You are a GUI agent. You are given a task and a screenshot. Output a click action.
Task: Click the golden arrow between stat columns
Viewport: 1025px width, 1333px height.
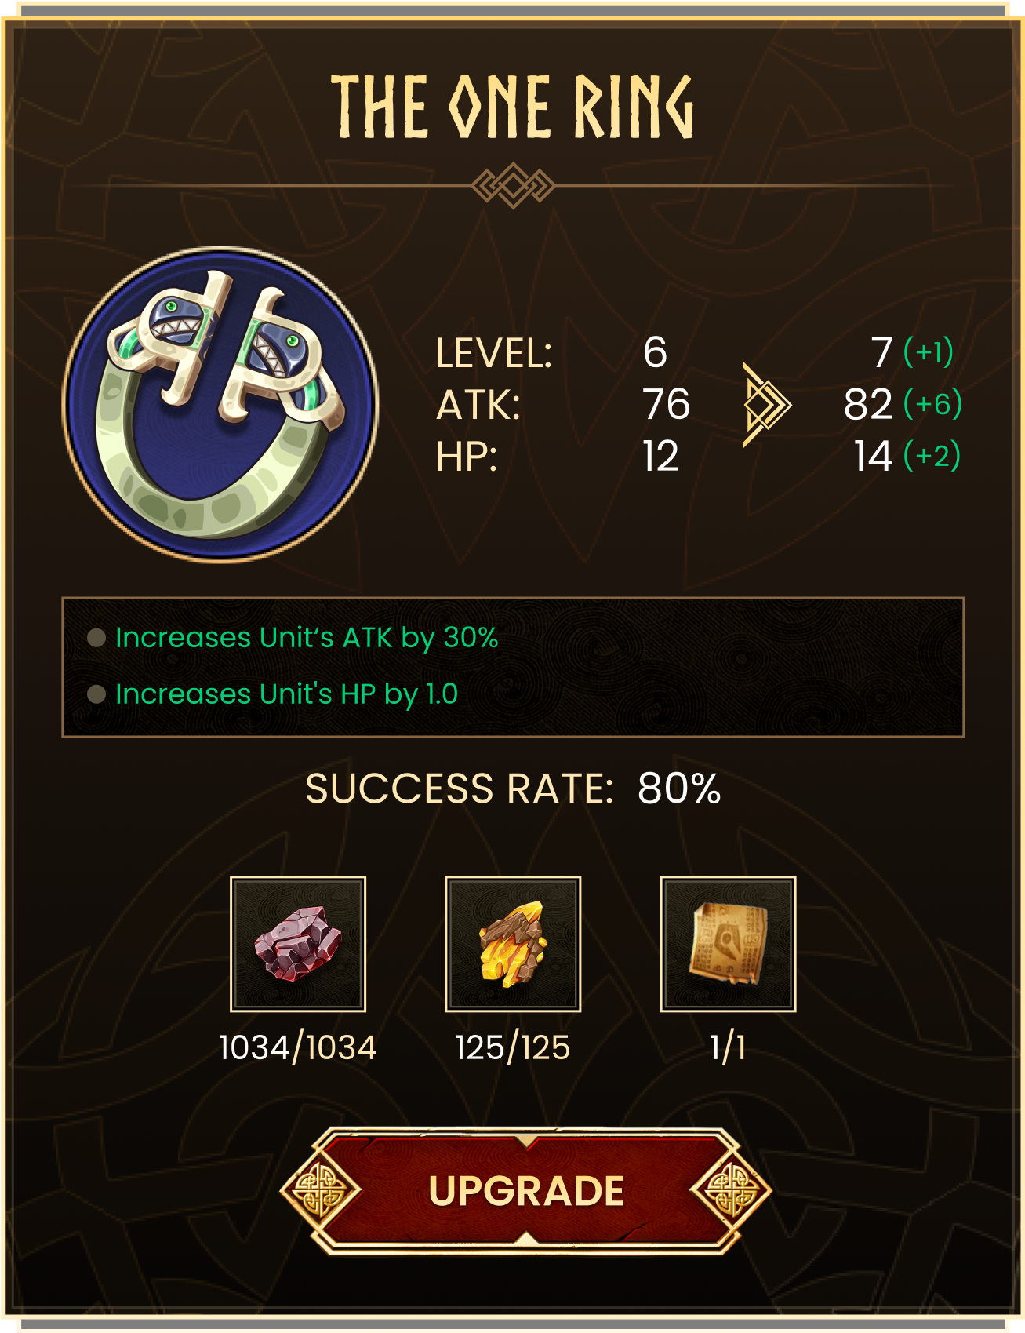(766, 405)
